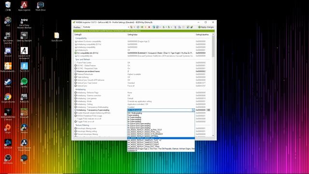Launch the Fortnite desktop shortcut
This screenshot has height=174, width=309.
[x=24, y=67]
